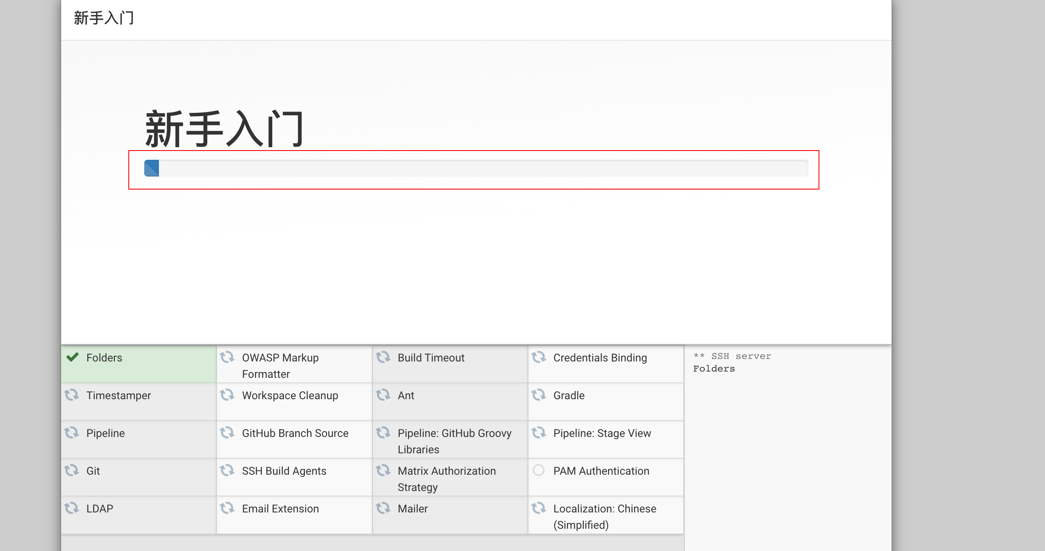
Task: Click the loading icon next to Workspace Cleanup
Action: click(228, 395)
